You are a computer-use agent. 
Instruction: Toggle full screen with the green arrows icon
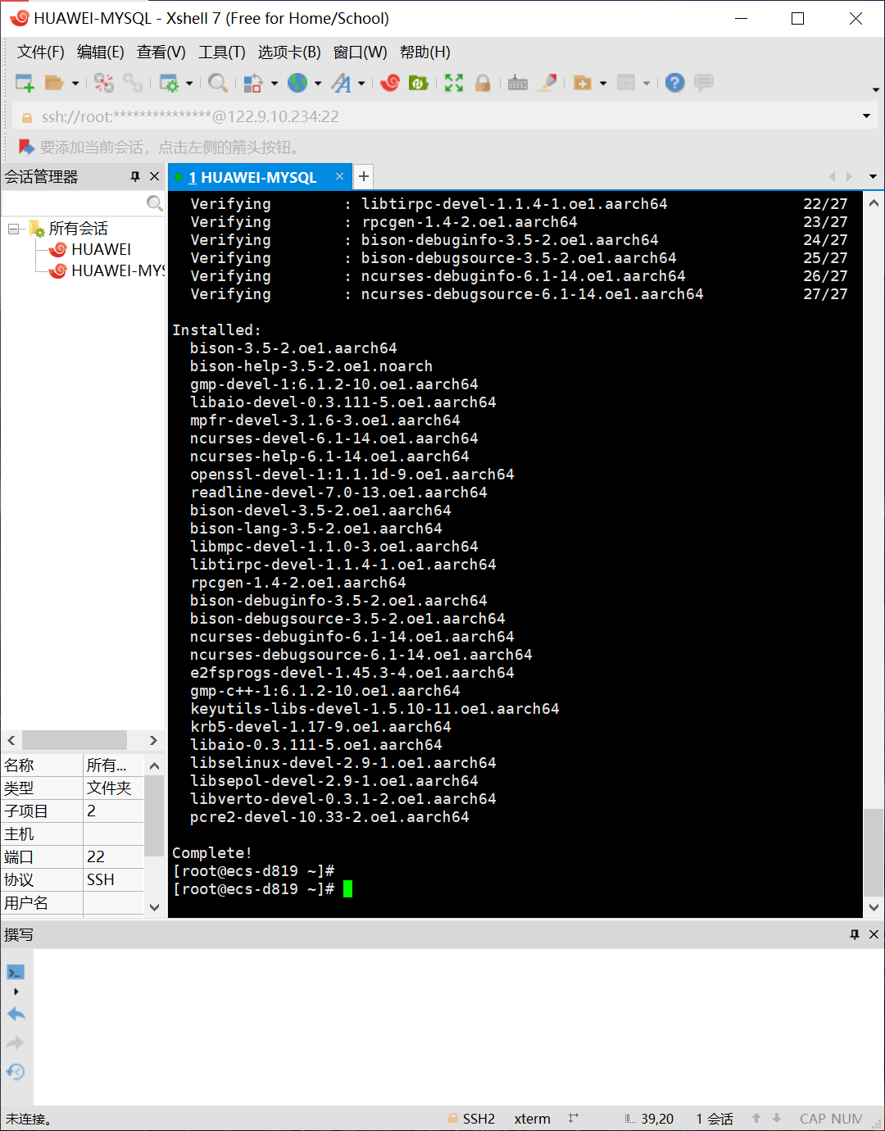[x=454, y=83]
